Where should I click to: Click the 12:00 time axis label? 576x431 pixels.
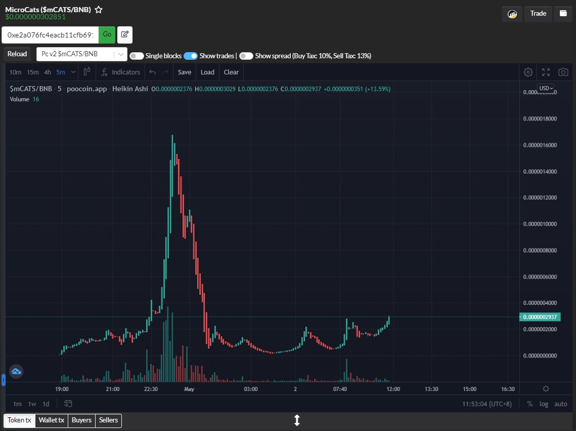(x=393, y=389)
